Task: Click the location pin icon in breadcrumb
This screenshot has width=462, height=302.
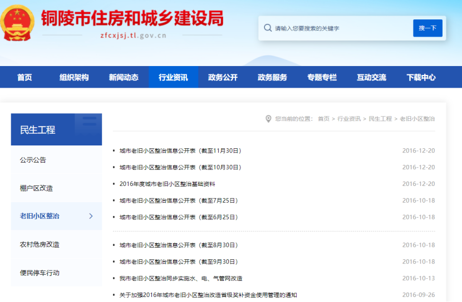Action: (x=269, y=119)
